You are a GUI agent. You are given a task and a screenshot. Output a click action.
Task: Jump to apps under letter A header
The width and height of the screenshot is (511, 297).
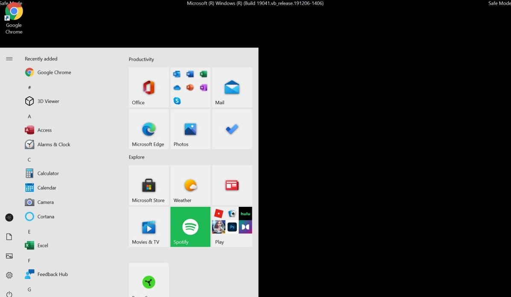tap(29, 117)
